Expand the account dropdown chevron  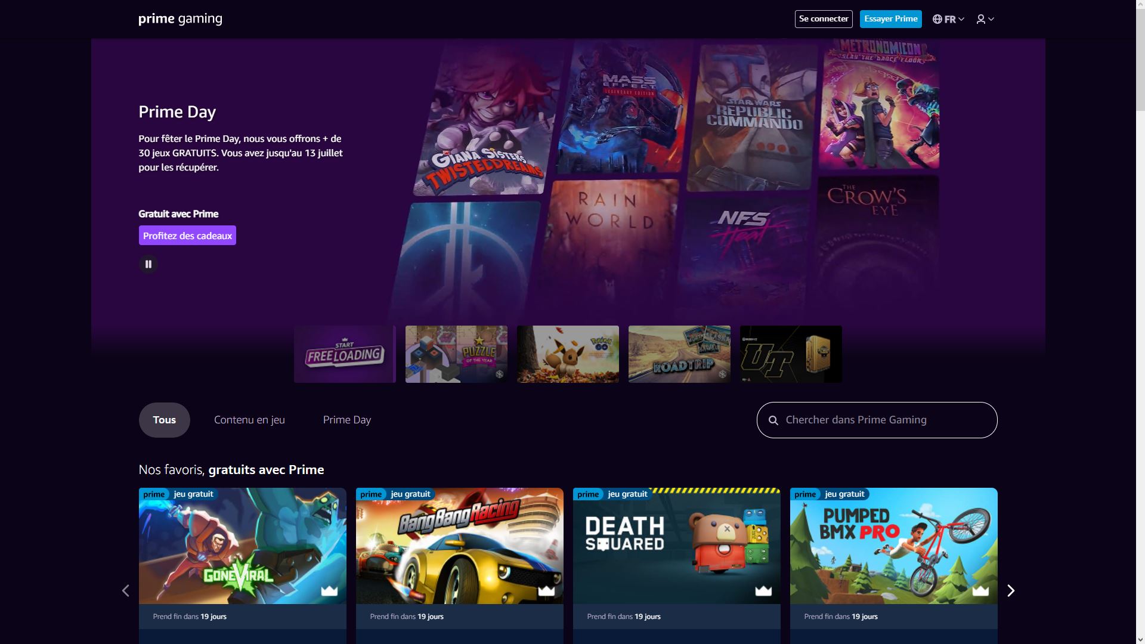(x=991, y=18)
